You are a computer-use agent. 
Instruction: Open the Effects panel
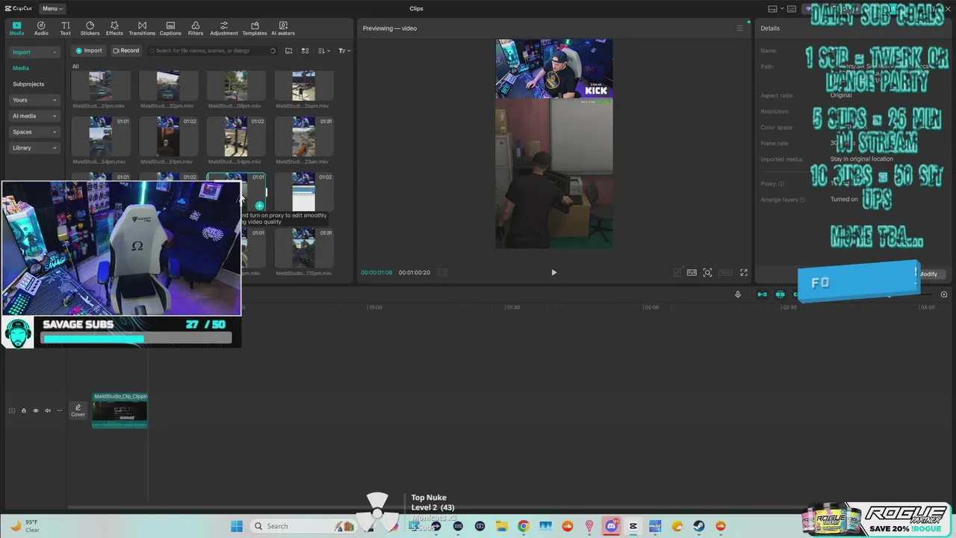click(x=114, y=28)
